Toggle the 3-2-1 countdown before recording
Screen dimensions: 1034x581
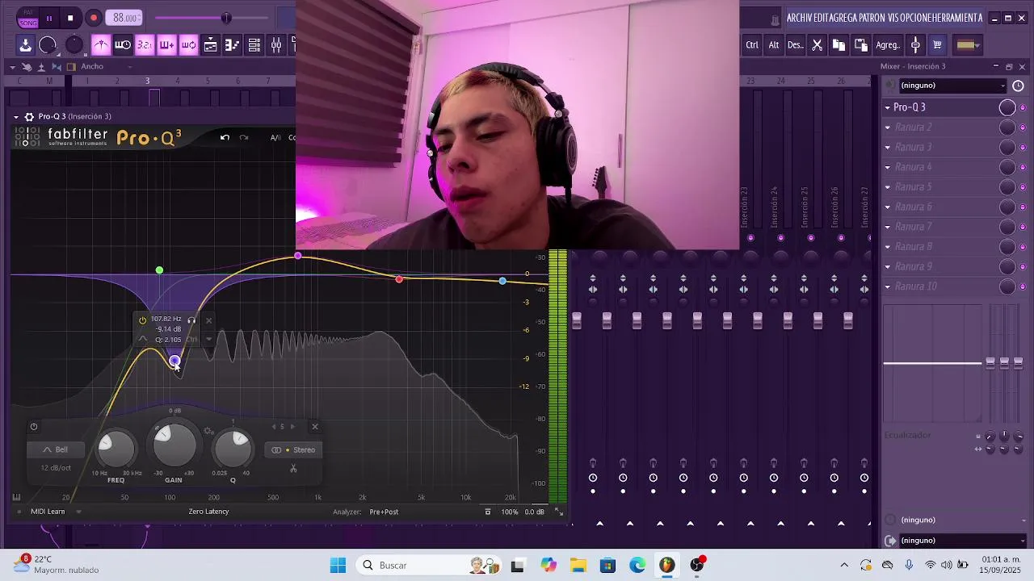pos(145,45)
